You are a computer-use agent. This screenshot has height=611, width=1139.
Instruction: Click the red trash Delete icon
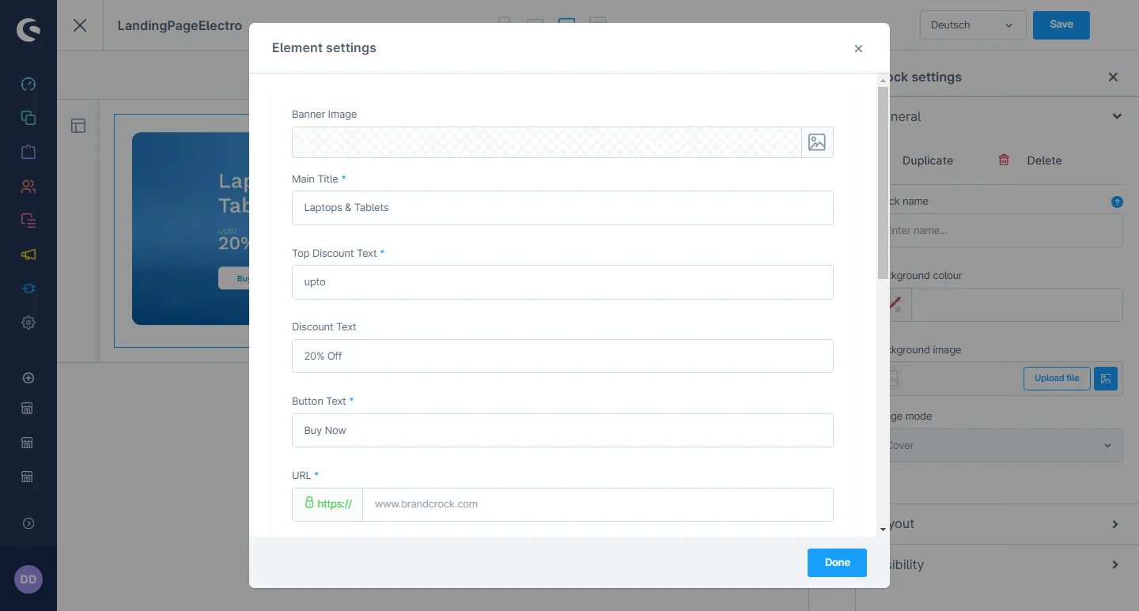(x=1004, y=160)
